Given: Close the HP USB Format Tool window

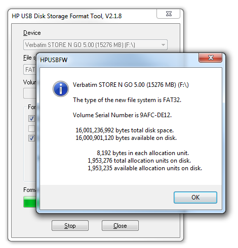Looking at the screenshot, I should click(169, 14).
